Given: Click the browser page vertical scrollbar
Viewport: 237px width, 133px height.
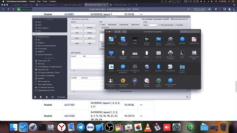Looking at the screenshot, I should click(x=236, y=86).
